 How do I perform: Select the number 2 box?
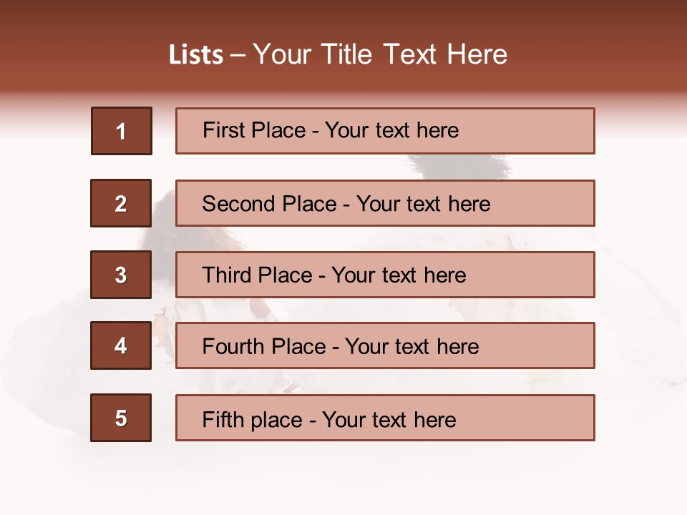coord(121,203)
